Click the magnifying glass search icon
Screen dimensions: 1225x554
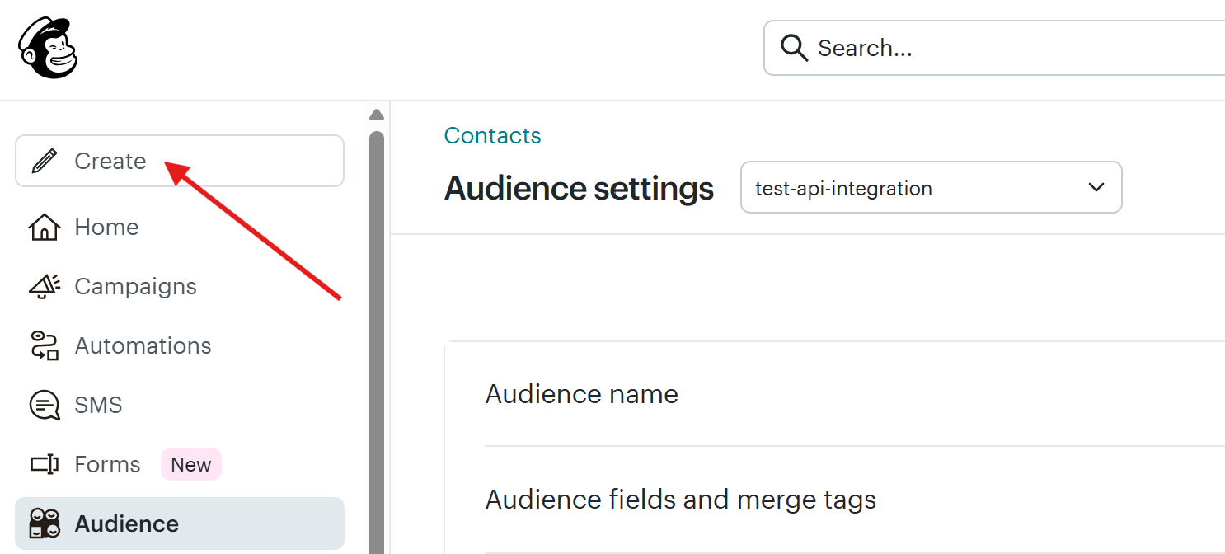coord(794,48)
